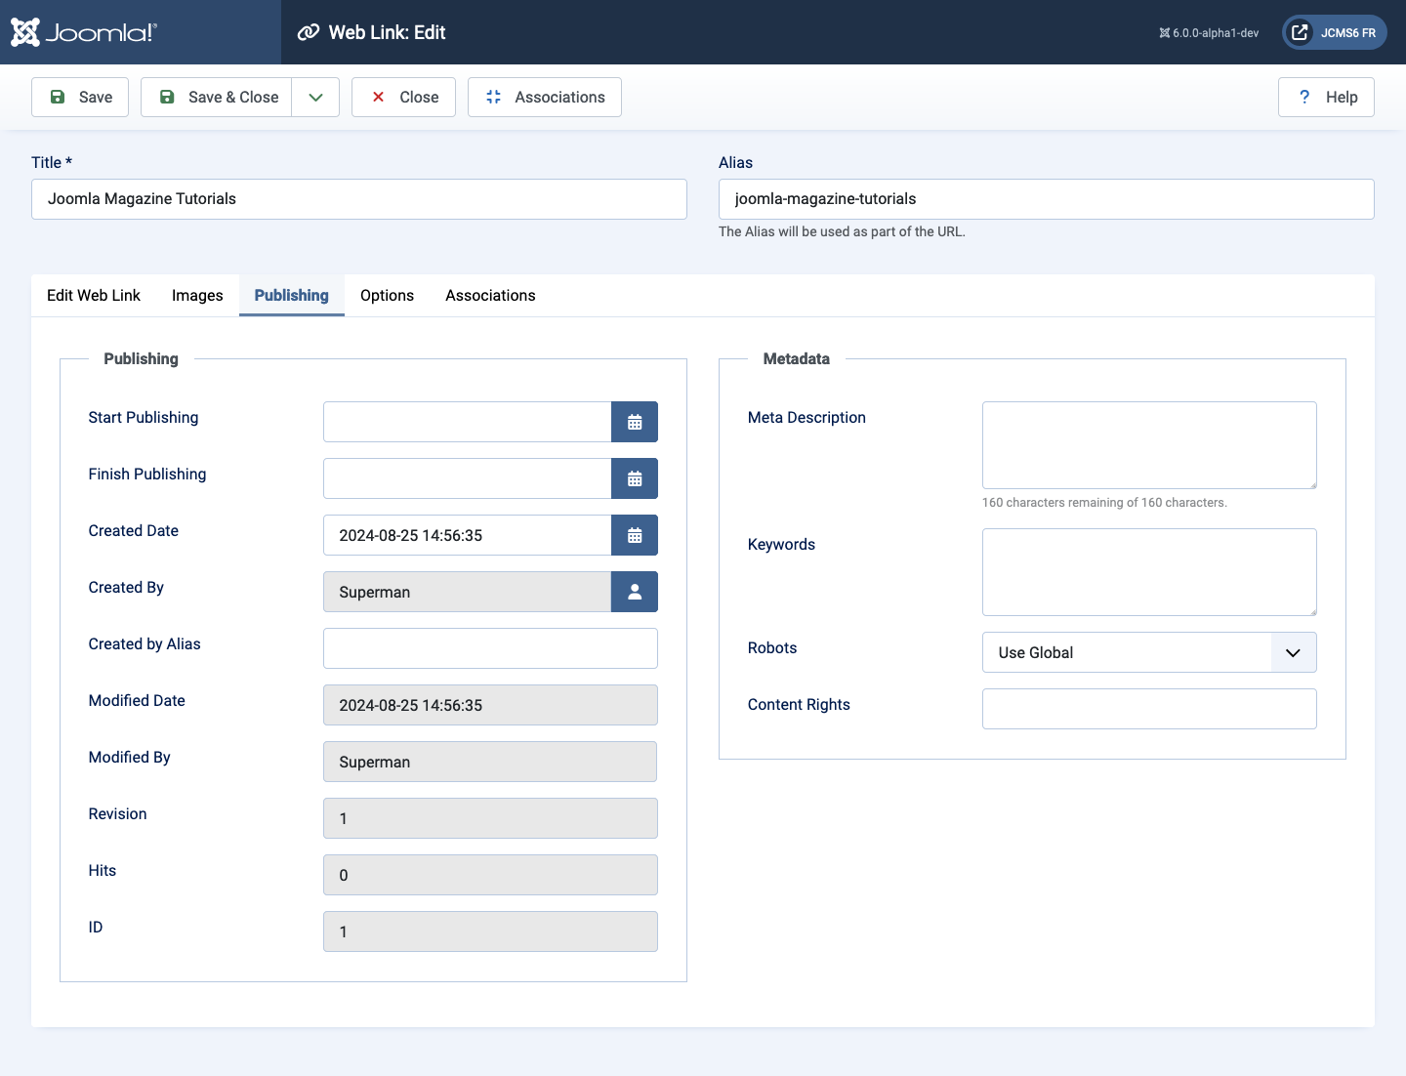Click into the Title input field
Image resolution: width=1406 pixels, height=1076 pixels.
coord(359,199)
